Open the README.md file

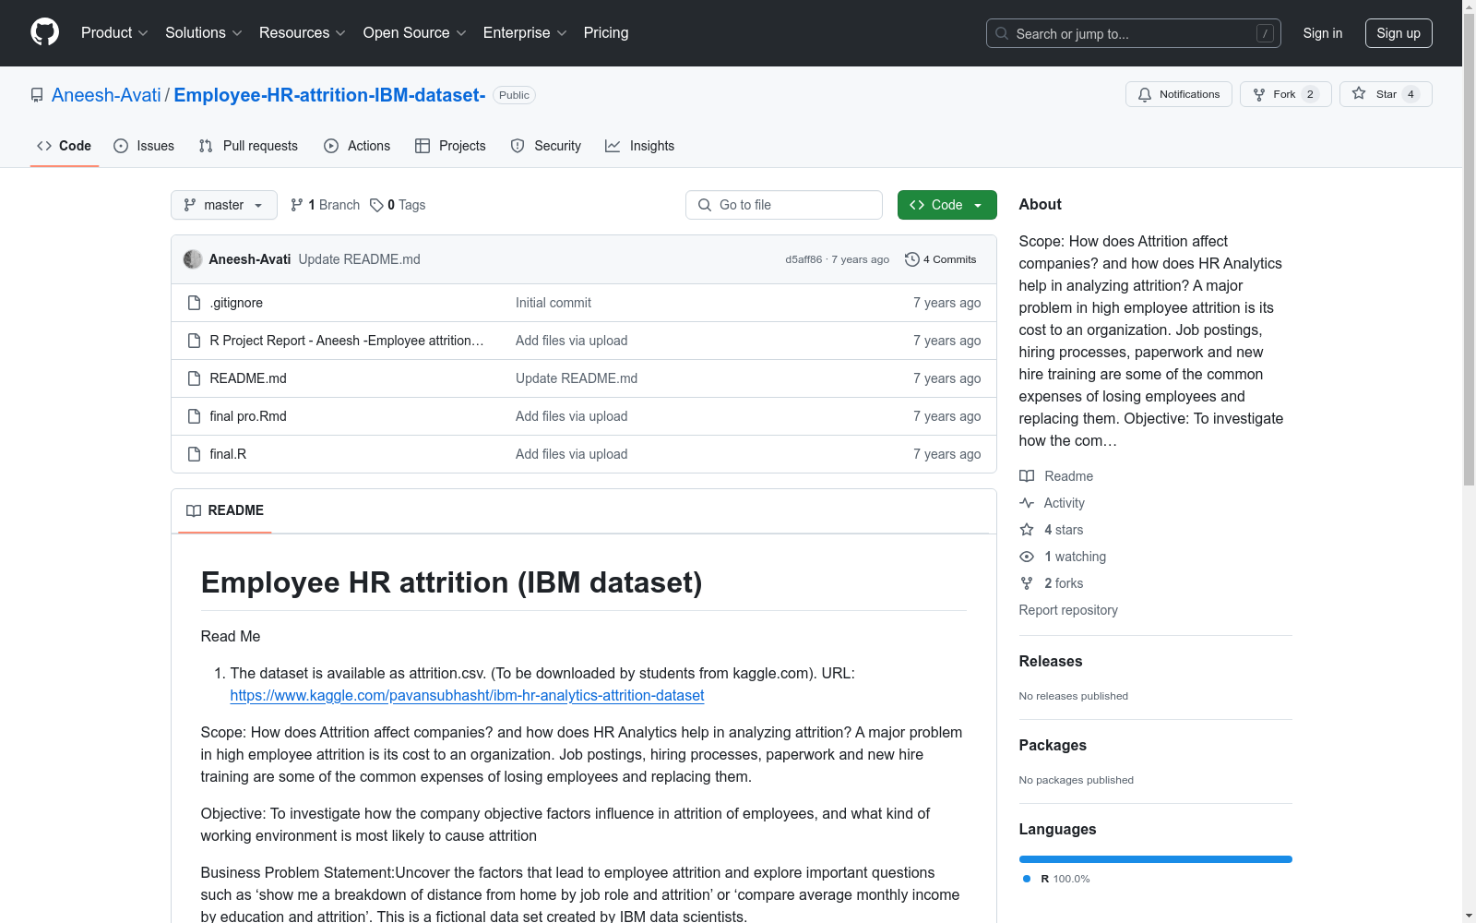(248, 378)
